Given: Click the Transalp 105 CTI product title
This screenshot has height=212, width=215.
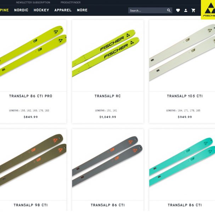Looking at the screenshot, I should pos(185,96).
